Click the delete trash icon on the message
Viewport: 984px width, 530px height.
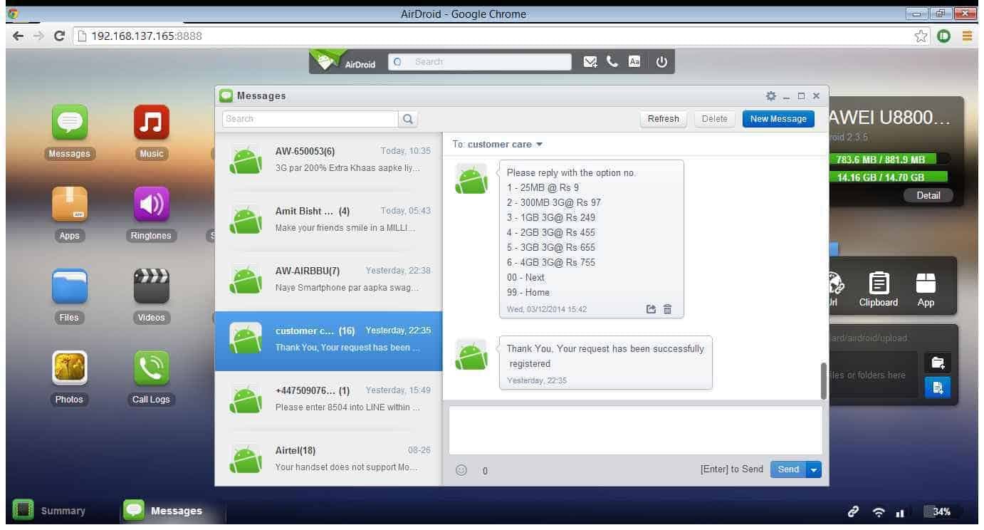coord(667,309)
